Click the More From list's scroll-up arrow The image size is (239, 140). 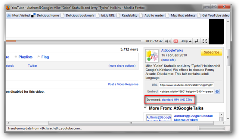tap(221, 115)
